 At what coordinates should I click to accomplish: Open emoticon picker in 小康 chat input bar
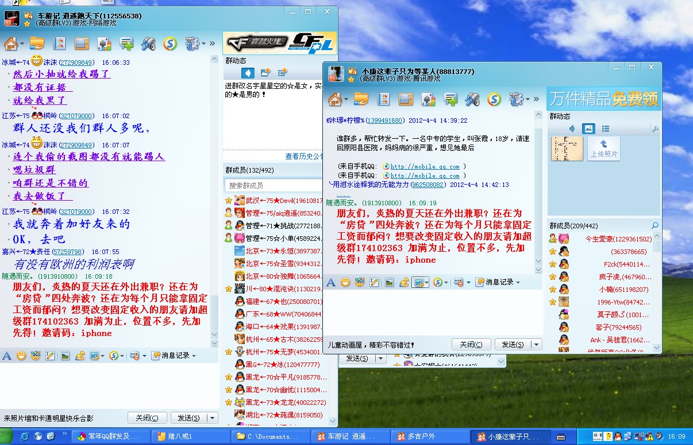pos(345,282)
